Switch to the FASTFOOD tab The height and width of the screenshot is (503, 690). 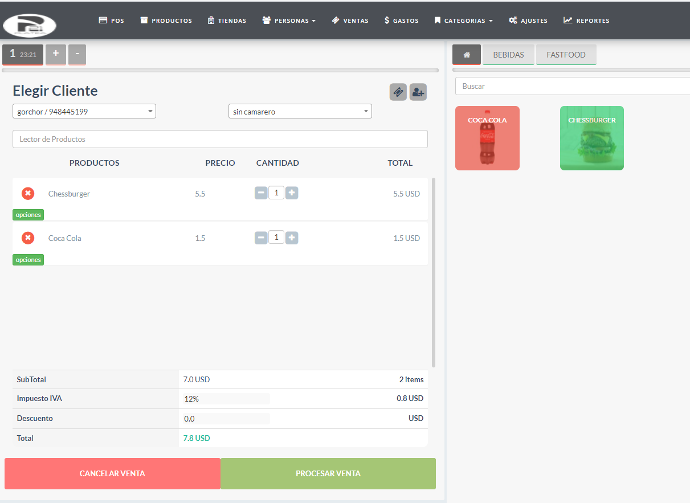(566, 54)
